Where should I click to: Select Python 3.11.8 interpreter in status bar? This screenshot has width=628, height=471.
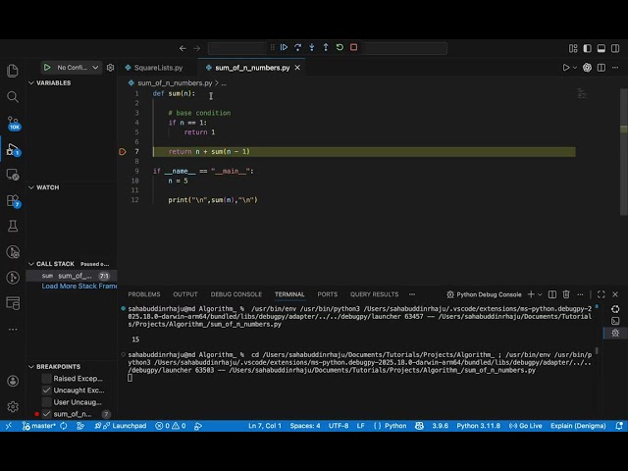478,426
